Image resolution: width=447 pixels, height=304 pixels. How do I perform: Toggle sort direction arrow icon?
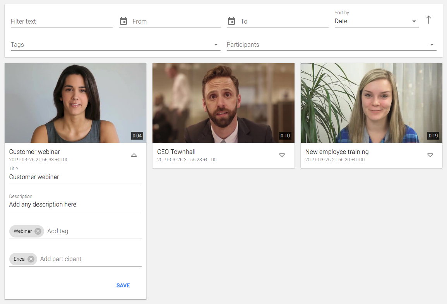click(x=428, y=20)
